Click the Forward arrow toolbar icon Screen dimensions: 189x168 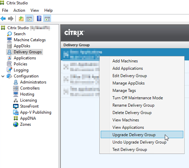11,19
